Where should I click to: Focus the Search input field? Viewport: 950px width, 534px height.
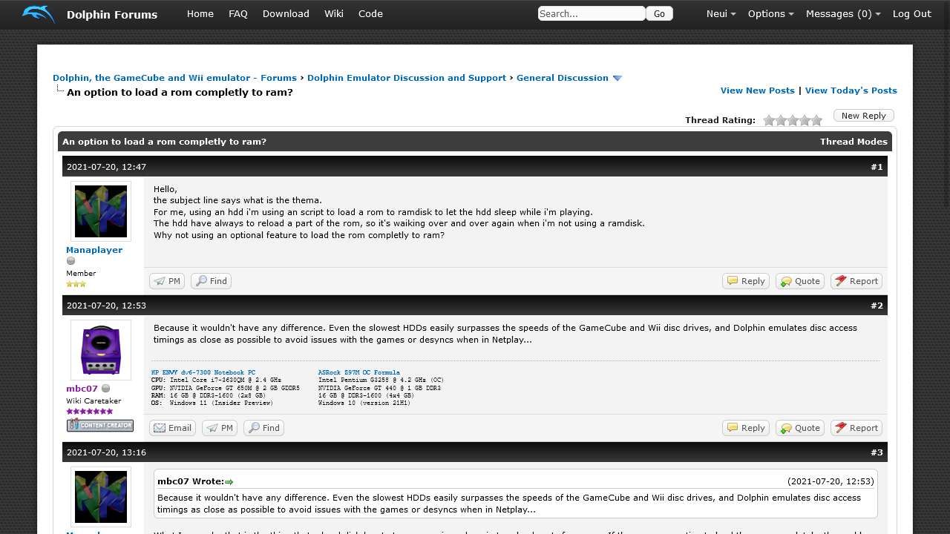[591, 13]
